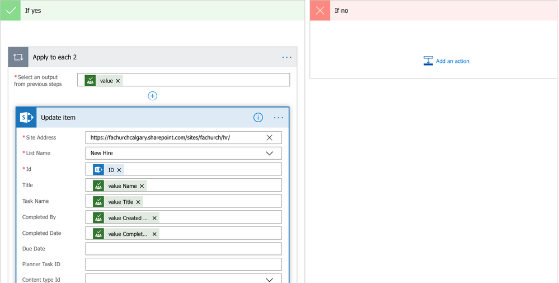Expand the Content type Id dropdown
Image resolution: width=559 pixels, height=283 pixels.
pos(270,280)
